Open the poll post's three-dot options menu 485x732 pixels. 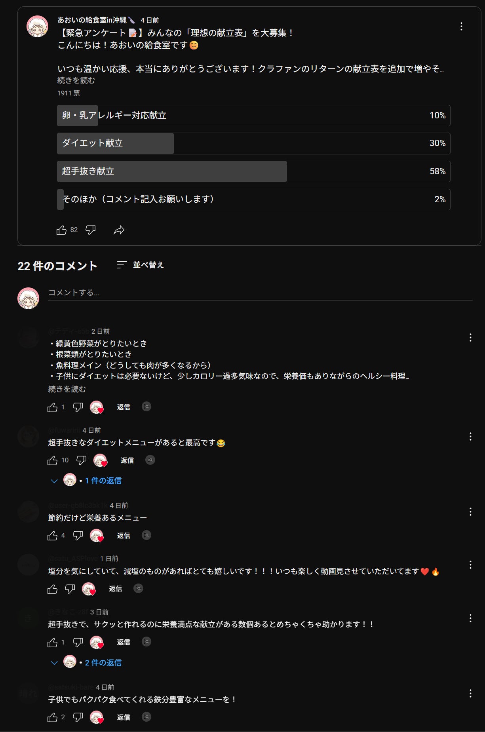[461, 27]
